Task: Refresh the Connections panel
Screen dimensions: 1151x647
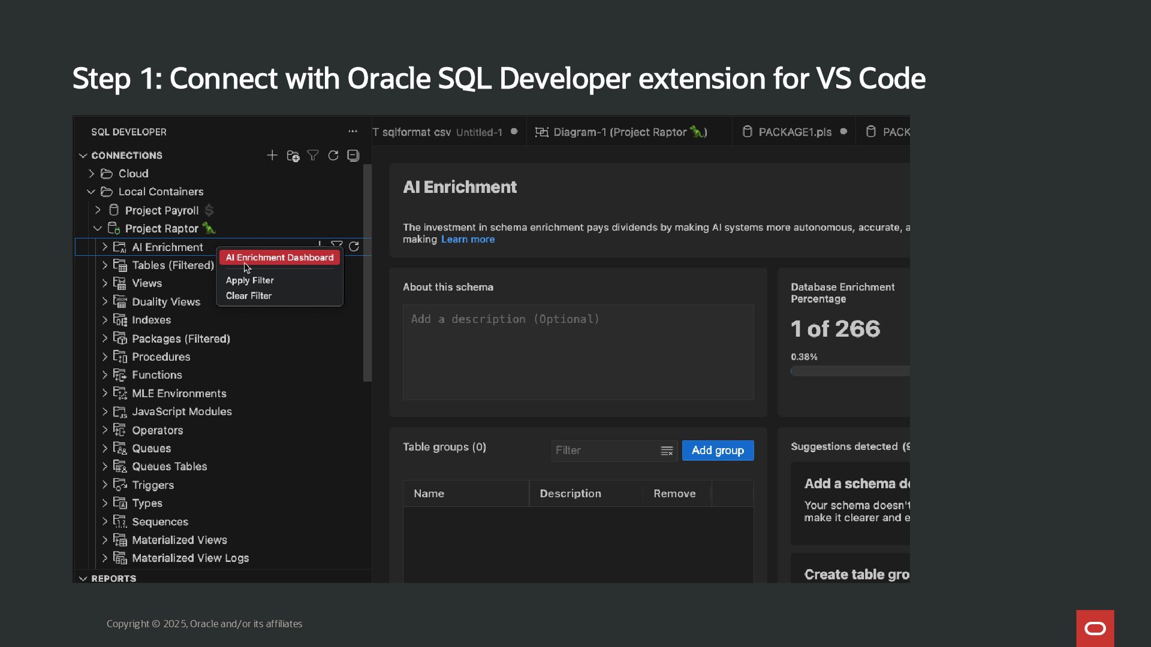Action: coord(333,156)
